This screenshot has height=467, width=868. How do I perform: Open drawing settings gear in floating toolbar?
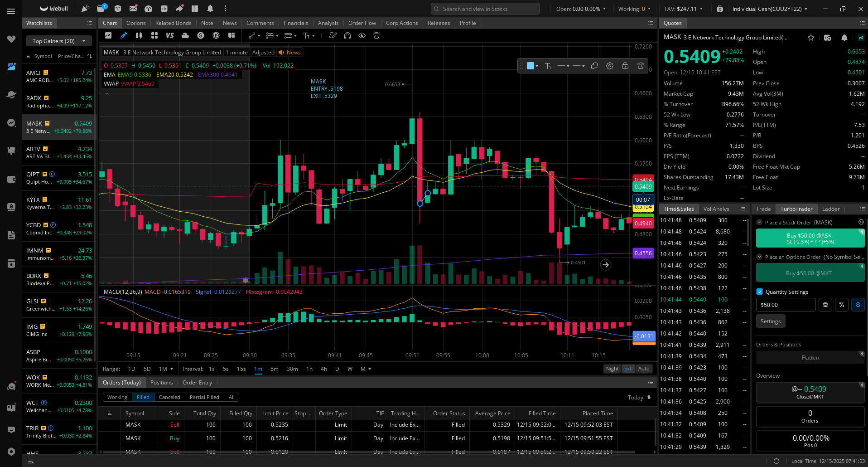610,66
